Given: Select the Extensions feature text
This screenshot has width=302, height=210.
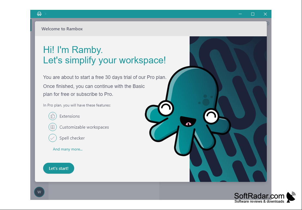Looking at the screenshot, I should [x=70, y=116].
